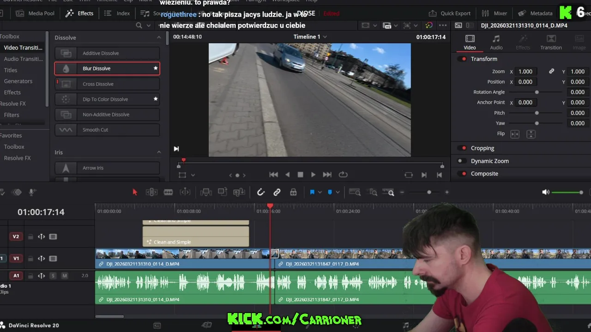Screen dimensions: 591x332
Task: Adjust the green volume slider
Action: click(x=568, y=192)
